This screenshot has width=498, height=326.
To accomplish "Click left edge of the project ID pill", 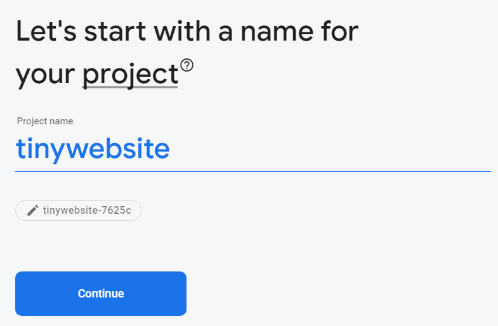I will point(19,211).
